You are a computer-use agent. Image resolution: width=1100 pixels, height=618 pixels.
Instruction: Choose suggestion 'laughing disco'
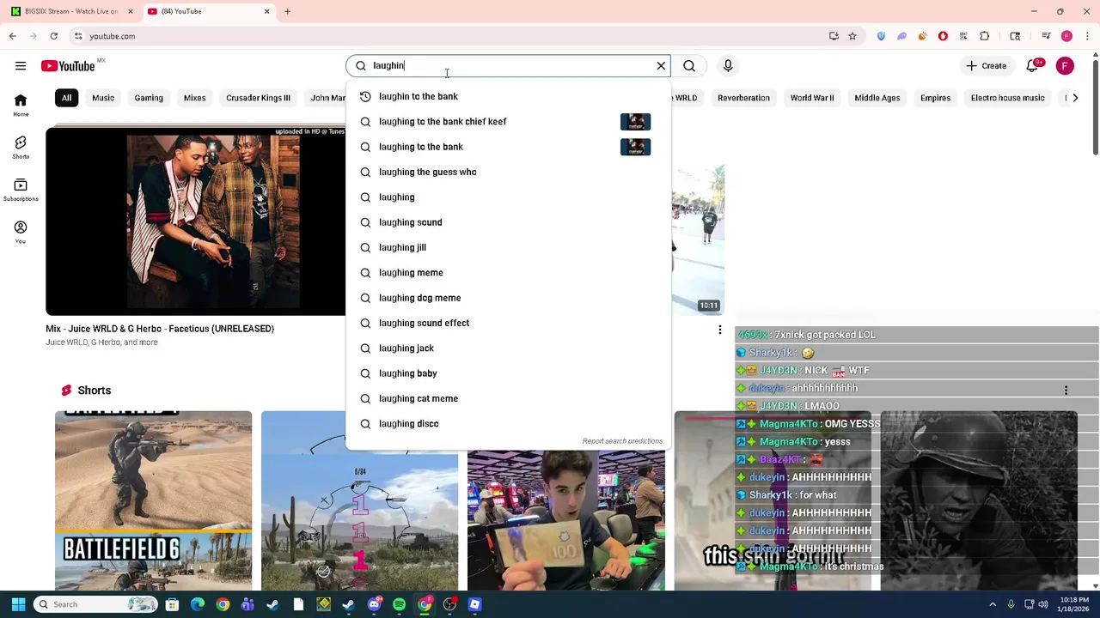tap(508, 424)
